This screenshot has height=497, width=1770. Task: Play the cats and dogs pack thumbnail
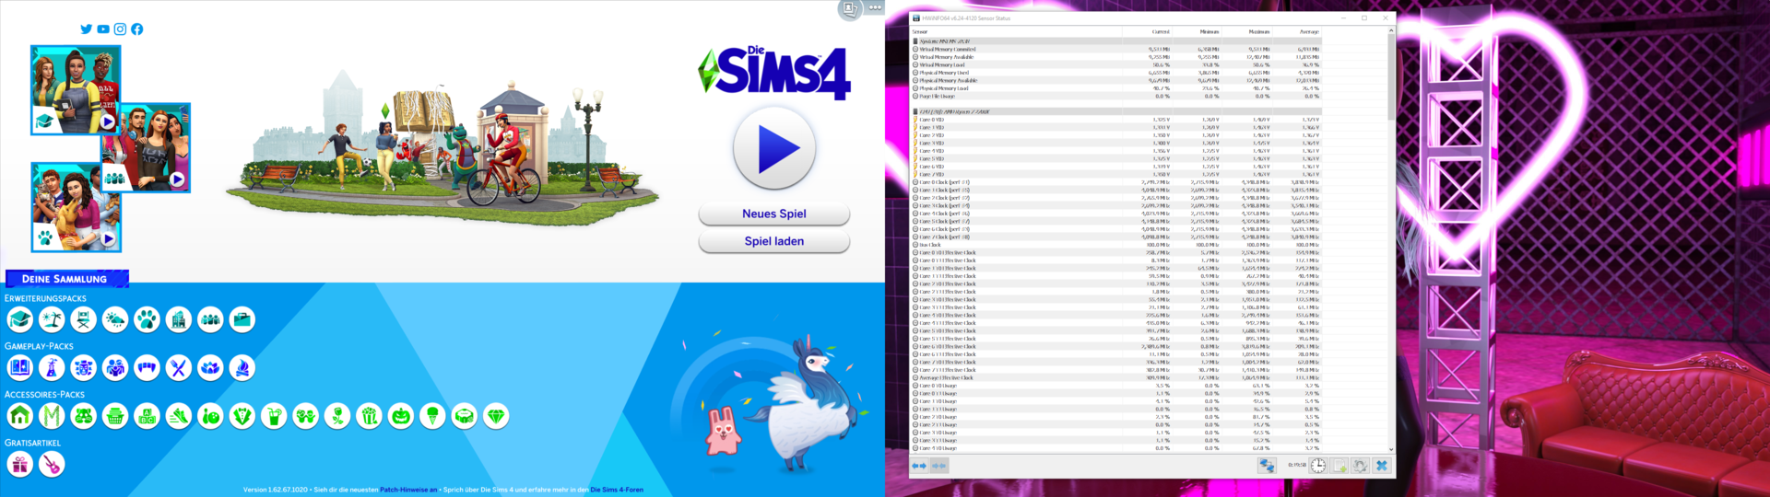(76, 207)
